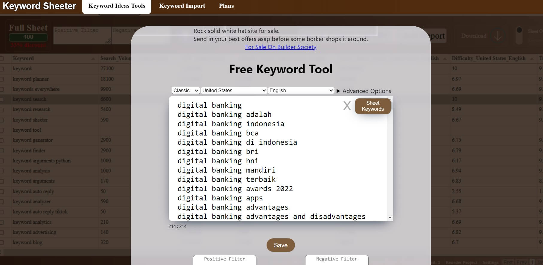The image size is (543, 265).
Task: Click the Download arrow icon
Action: click(x=498, y=36)
